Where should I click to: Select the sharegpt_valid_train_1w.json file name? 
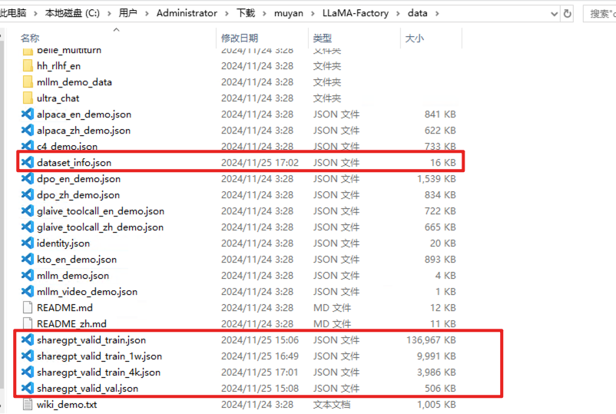99,356
